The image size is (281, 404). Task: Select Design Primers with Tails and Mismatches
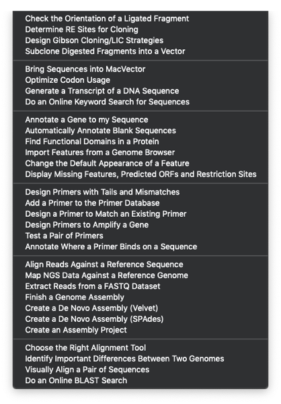(140, 192)
